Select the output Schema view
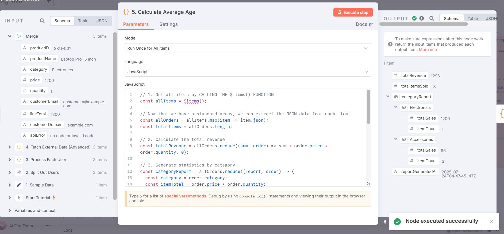This screenshot has height=234, width=504. coord(452,18)
